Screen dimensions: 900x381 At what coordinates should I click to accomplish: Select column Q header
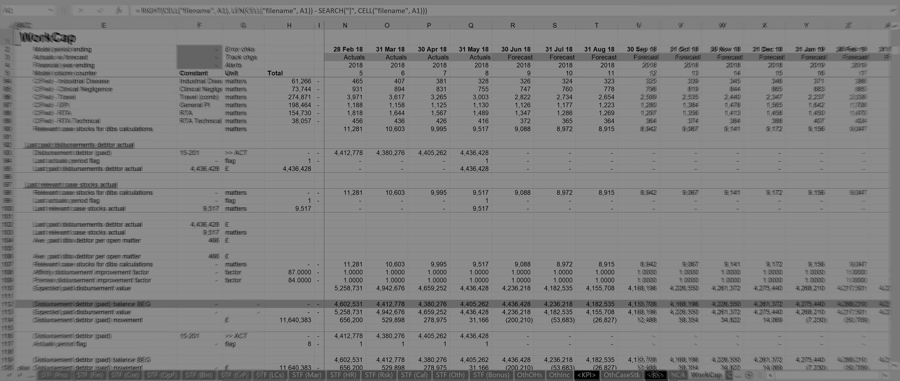point(471,25)
